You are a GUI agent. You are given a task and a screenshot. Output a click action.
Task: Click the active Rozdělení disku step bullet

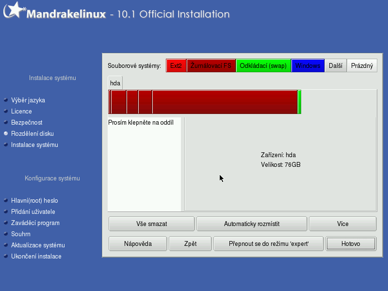pos(6,133)
